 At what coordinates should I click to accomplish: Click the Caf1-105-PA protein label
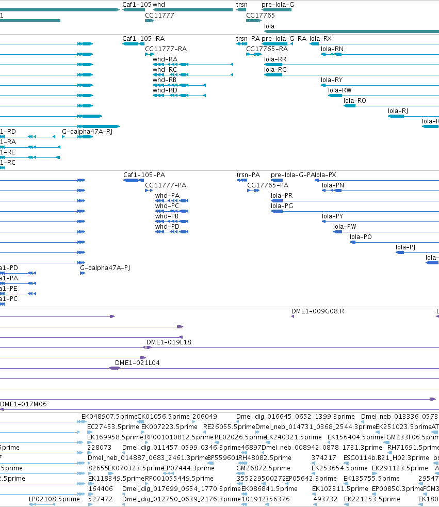(144, 175)
